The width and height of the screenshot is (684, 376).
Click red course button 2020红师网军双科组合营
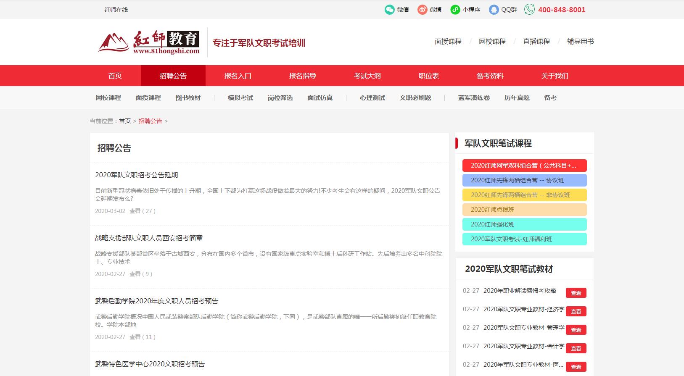click(525, 166)
